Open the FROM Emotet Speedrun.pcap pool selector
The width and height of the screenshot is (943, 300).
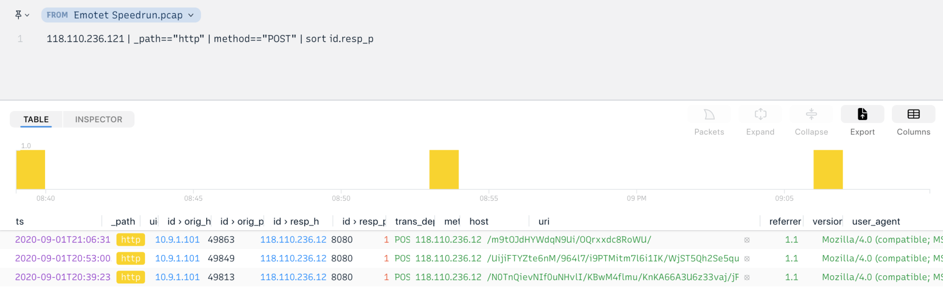[121, 15]
